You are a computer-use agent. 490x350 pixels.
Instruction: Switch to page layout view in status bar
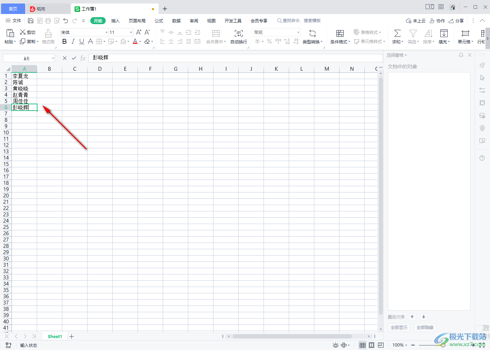pyautogui.click(x=372, y=345)
